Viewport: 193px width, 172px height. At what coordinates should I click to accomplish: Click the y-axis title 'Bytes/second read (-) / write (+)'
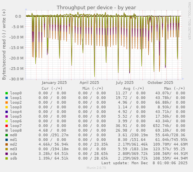pos(4,45)
